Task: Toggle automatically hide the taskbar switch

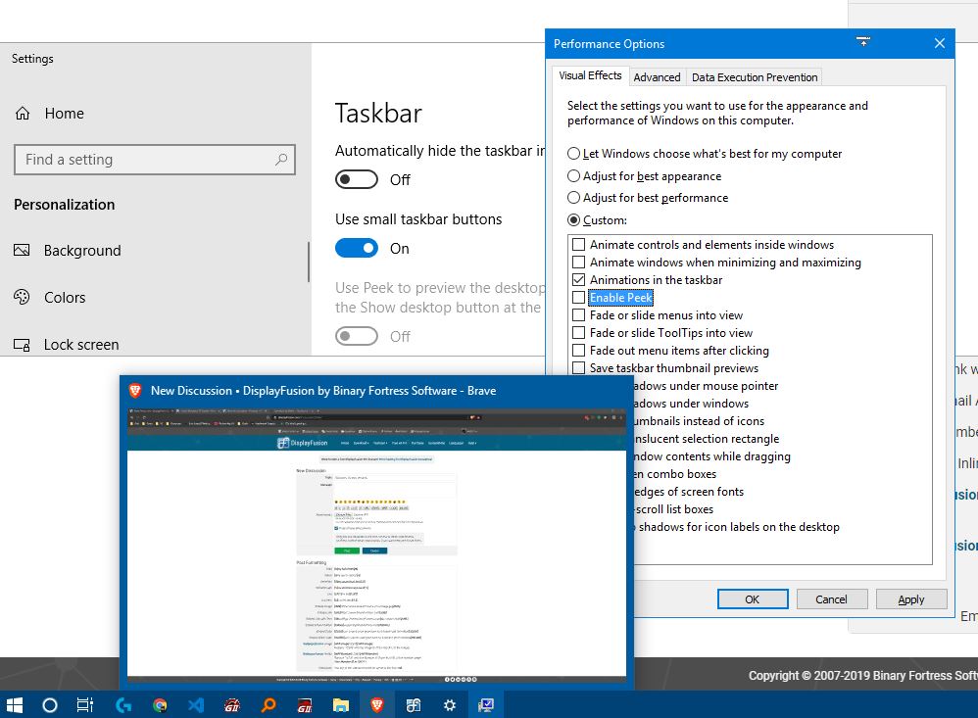Action: (x=357, y=179)
